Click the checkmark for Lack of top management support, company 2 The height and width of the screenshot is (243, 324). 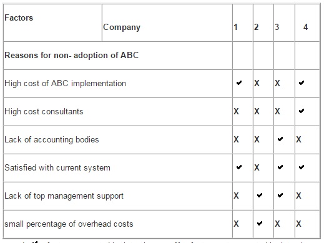260,196
